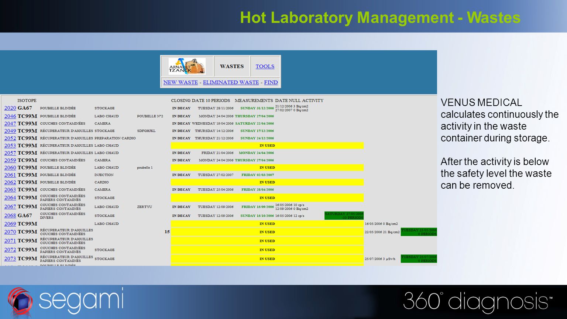
Task: Open waste record 2067
Action: [x=10, y=207]
